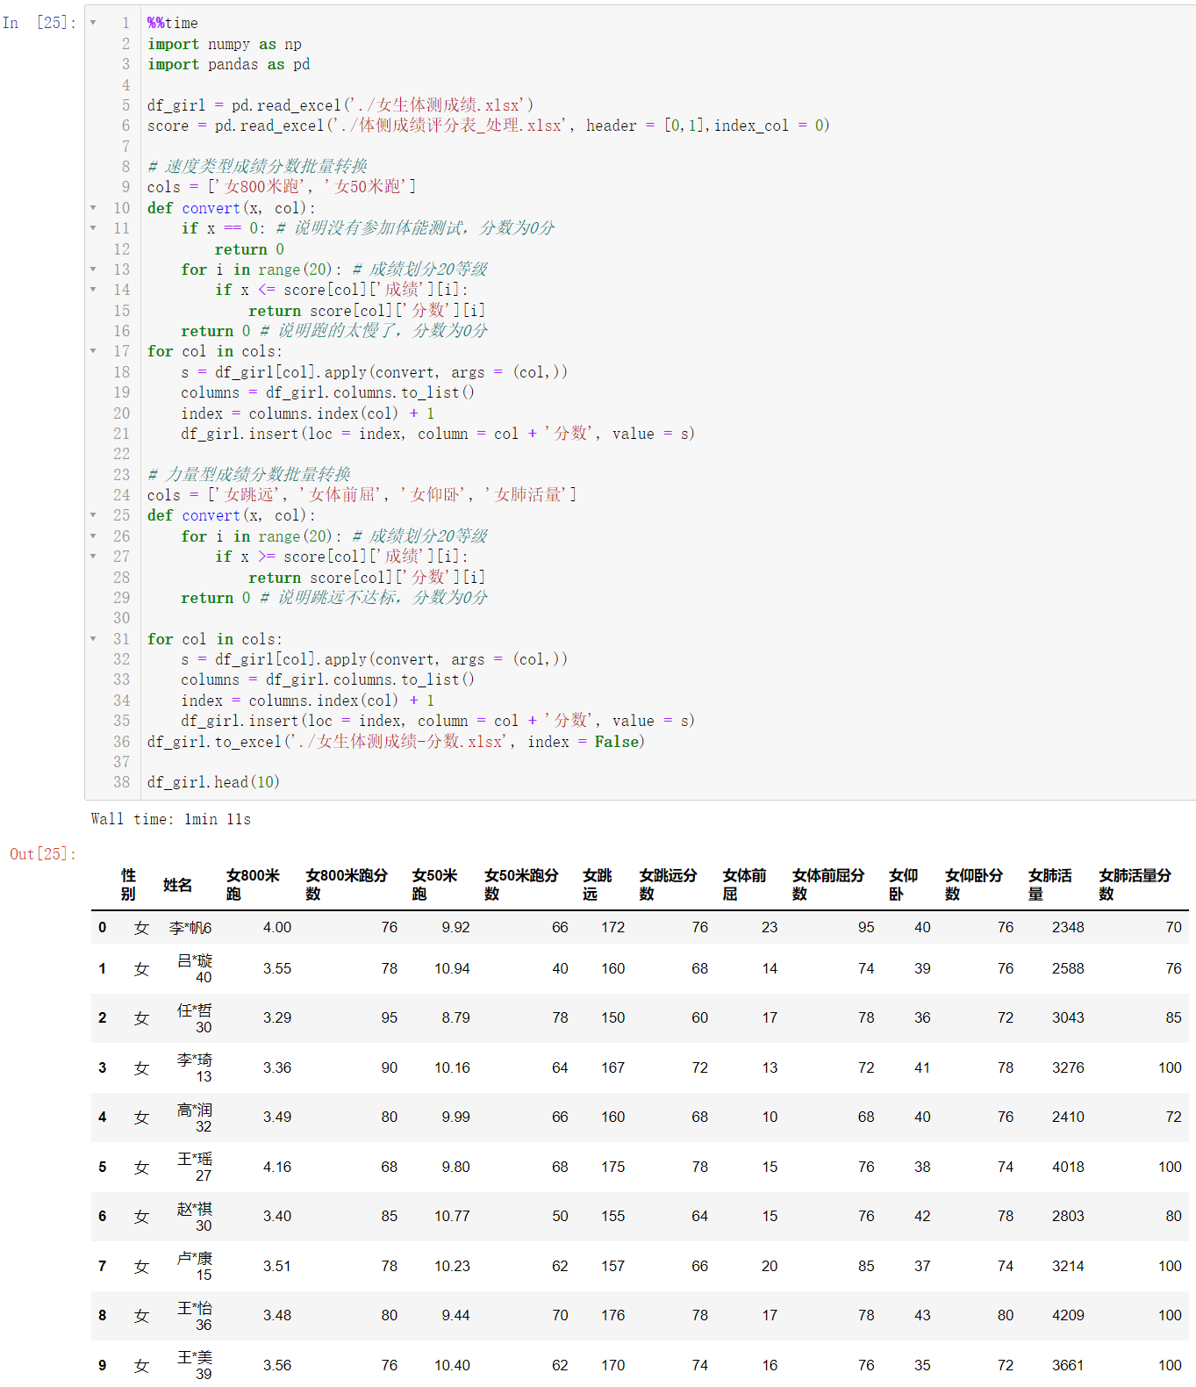
Task: Click the 性别 column header
Action: click(x=129, y=885)
